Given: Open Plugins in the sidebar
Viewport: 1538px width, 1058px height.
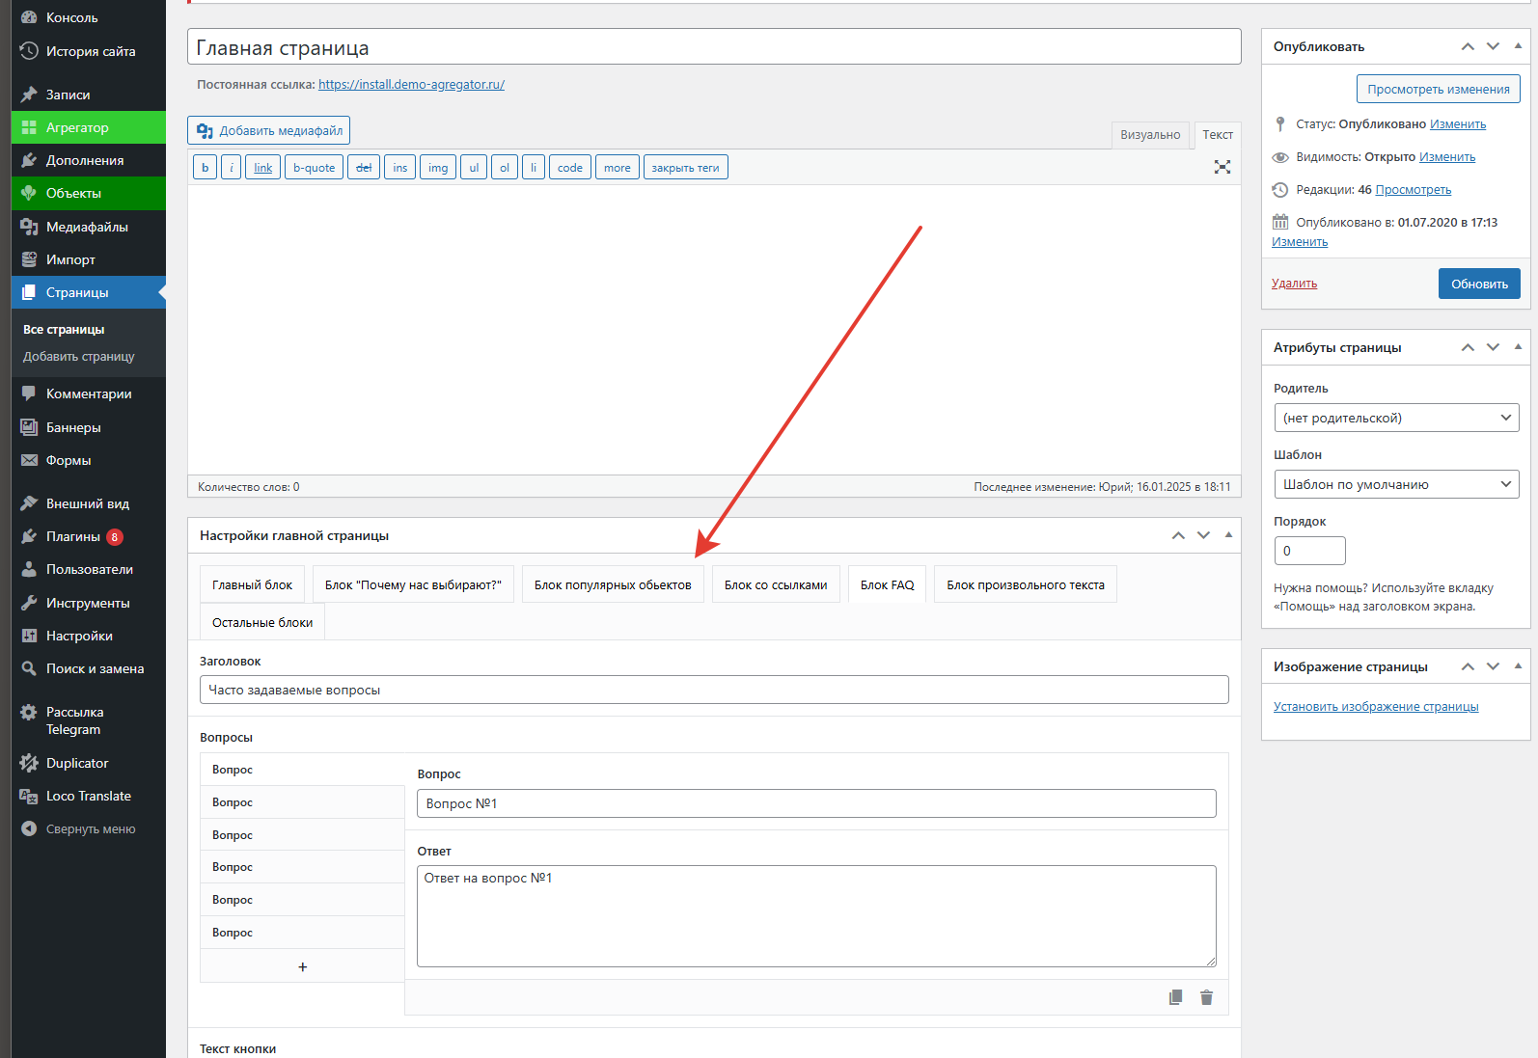Looking at the screenshot, I should tap(73, 536).
